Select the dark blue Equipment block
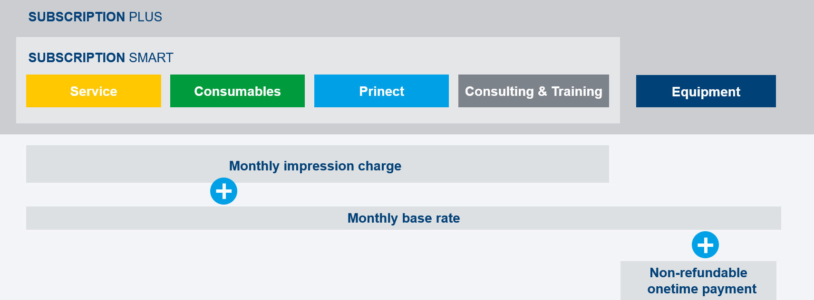 click(706, 91)
